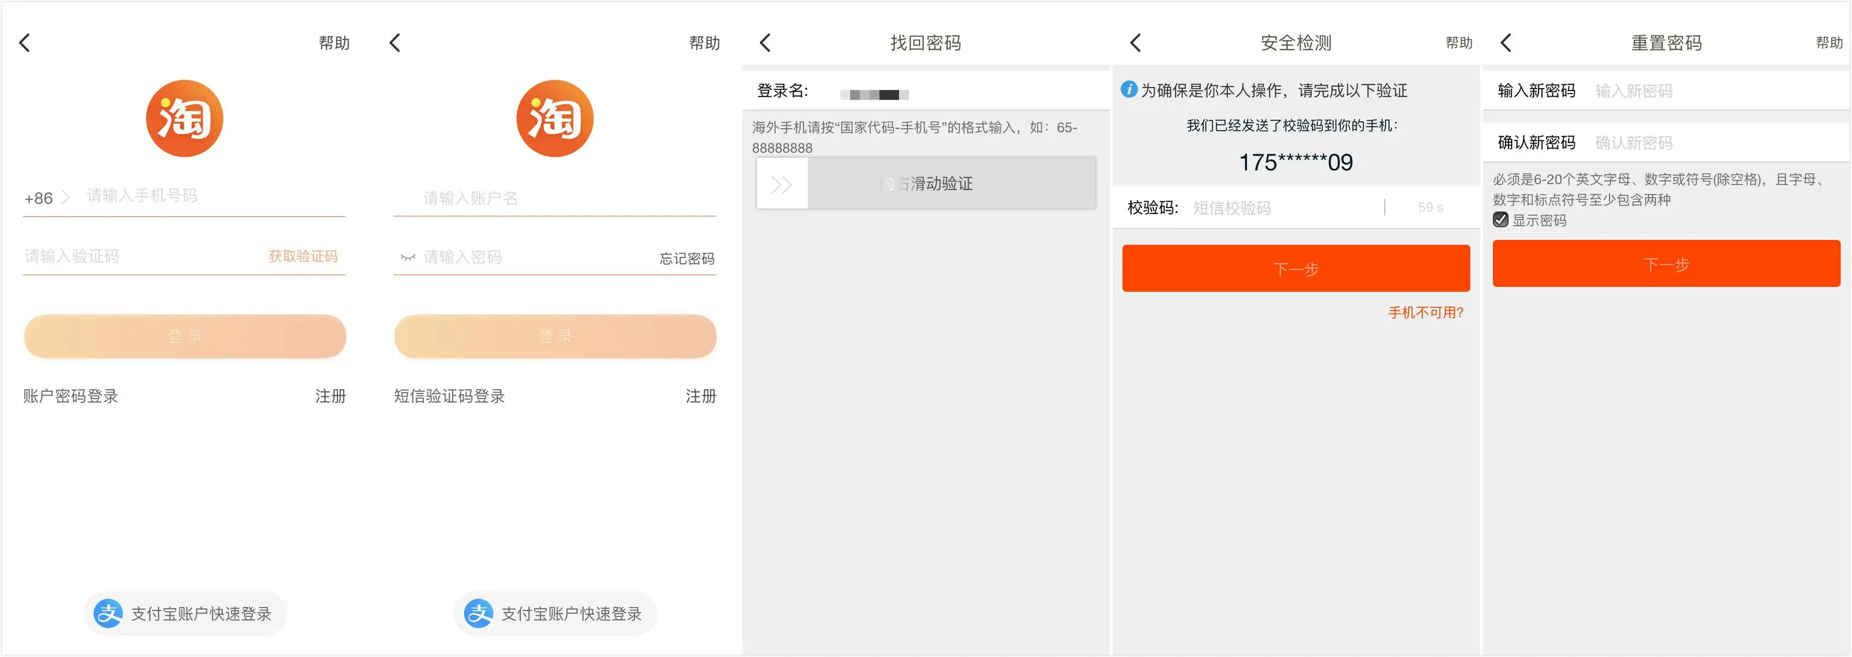
Task: Open 帮助 on account-name login screen
Action: tap(704, 43)
